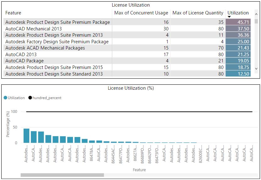Click the Utilization column header

tap(238, 13)
